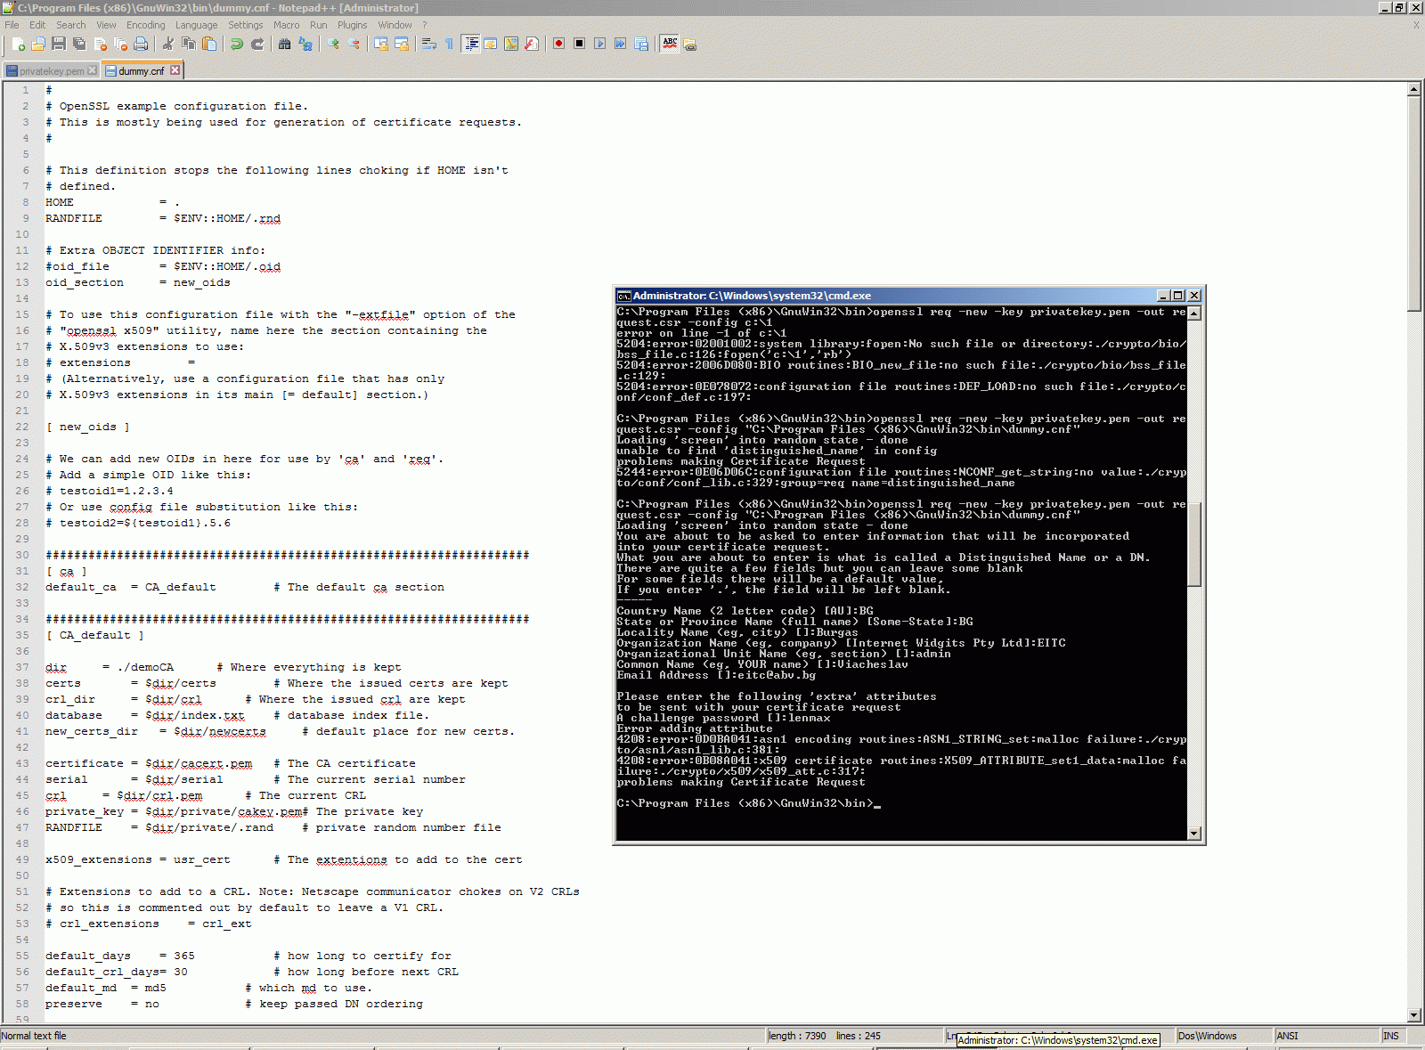Toggle synchronized horizontal scrolling
Image resolution: width=1425 pixels, height=1050 pixels.
click(402, 44)
